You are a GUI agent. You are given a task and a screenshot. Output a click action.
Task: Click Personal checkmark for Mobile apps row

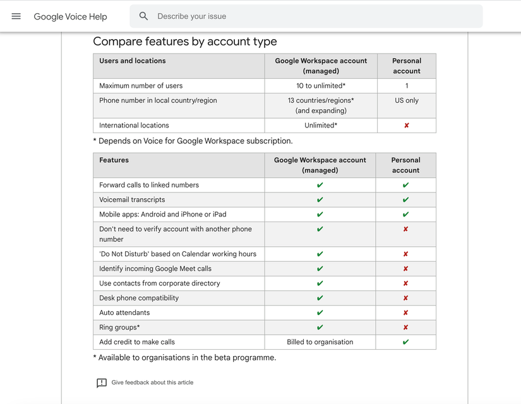click(405, 214)
